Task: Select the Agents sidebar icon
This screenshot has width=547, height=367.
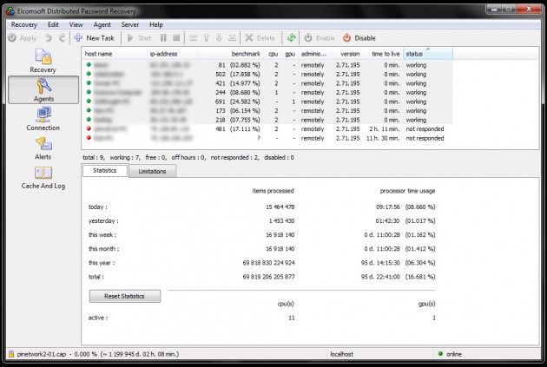Action: coord(43,90)
